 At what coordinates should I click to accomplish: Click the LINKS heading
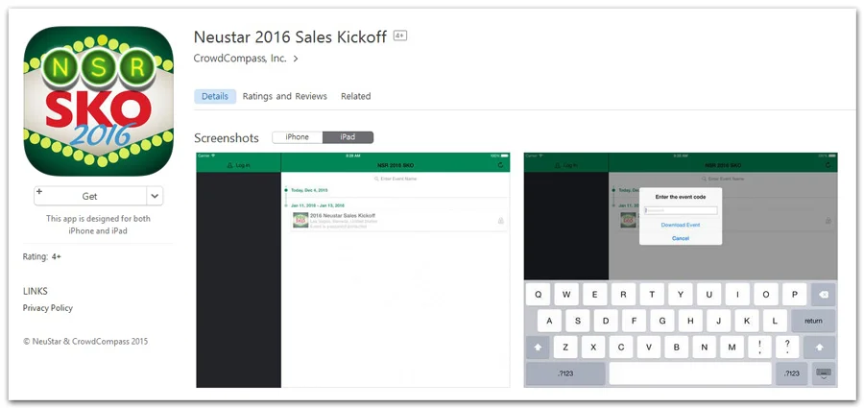36,291
